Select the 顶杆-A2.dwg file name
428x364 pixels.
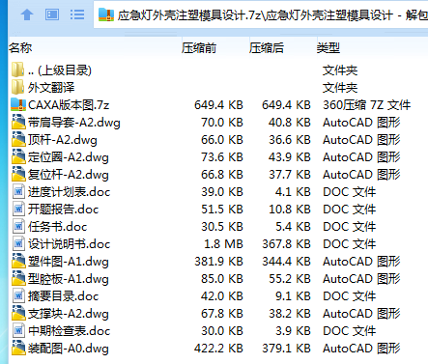click(63, 140)
